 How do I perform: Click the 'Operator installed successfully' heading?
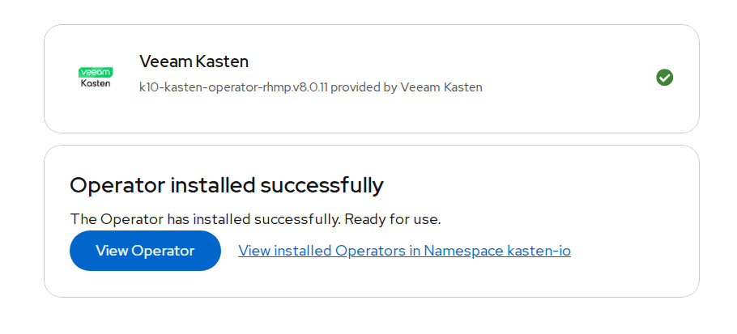[226, 185]
